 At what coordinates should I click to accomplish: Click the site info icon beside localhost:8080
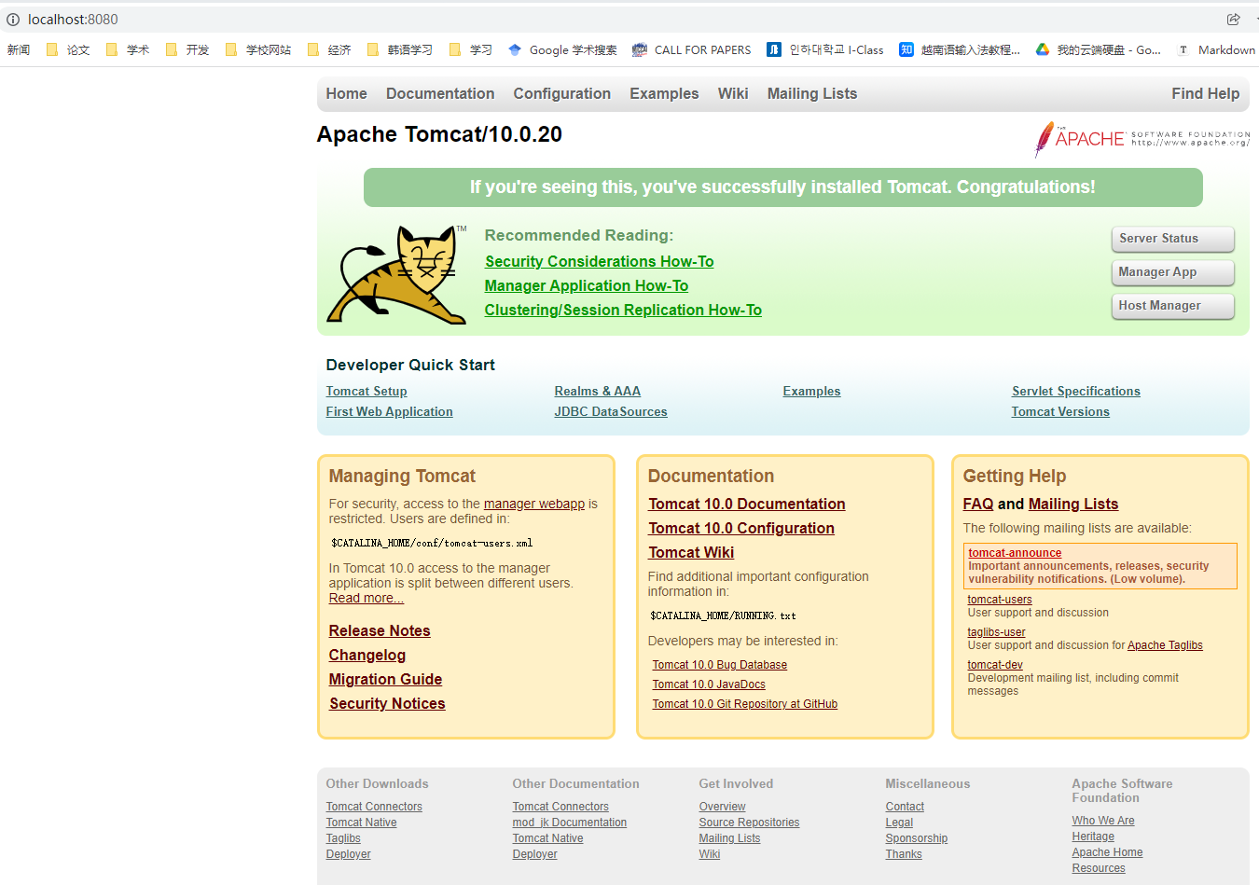tap(13, 20)
